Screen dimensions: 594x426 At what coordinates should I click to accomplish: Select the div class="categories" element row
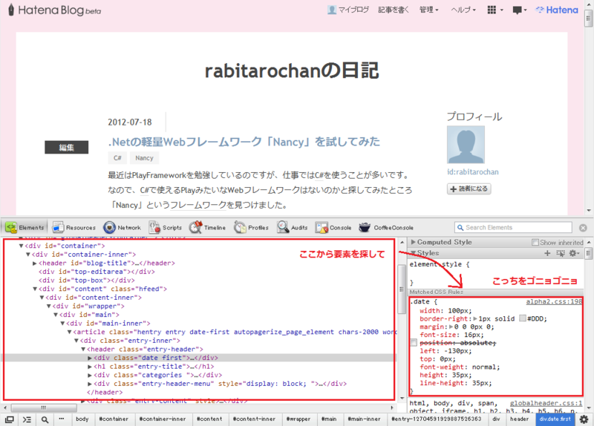157,375
